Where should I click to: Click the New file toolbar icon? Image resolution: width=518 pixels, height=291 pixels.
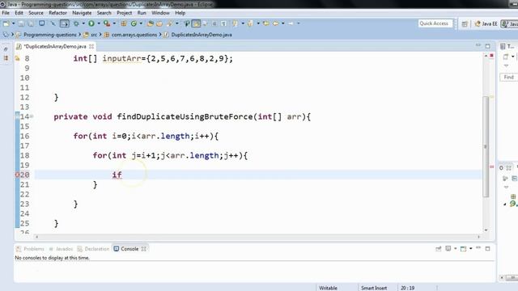[6, 23]
